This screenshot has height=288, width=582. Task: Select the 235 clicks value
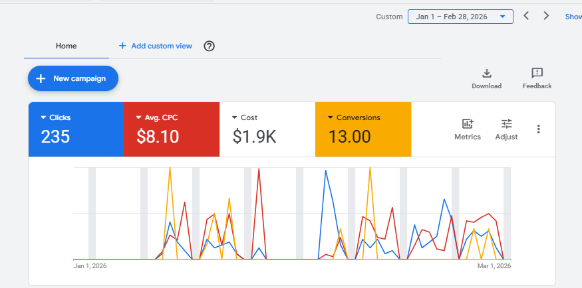55,137
